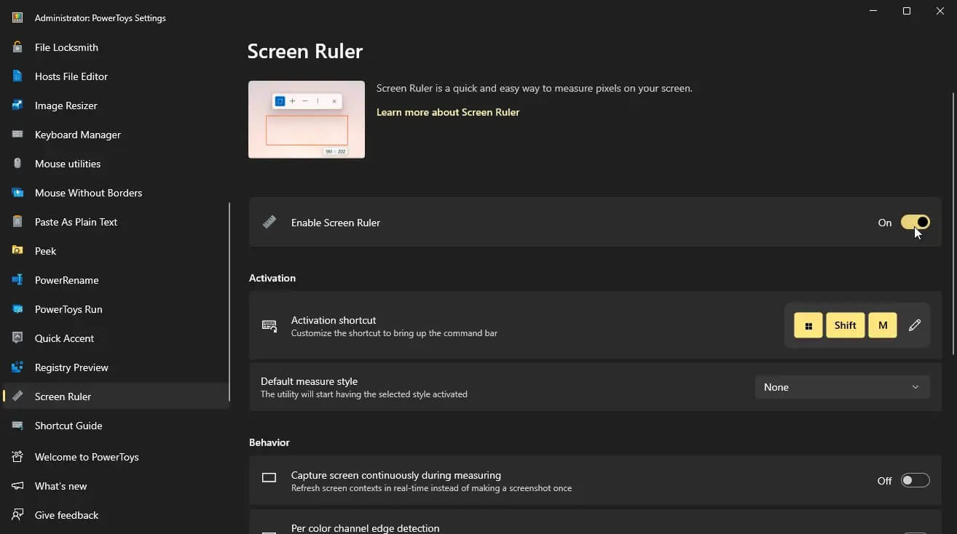Click the Shortcut Guide icon
The height and width of the screenshot is (534, 957).
pyautogui.click(x=17, y=426)
